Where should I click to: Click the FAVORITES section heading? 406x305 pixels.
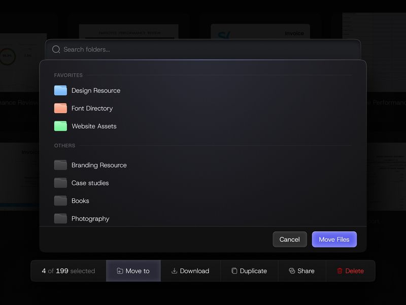[69, 75]
